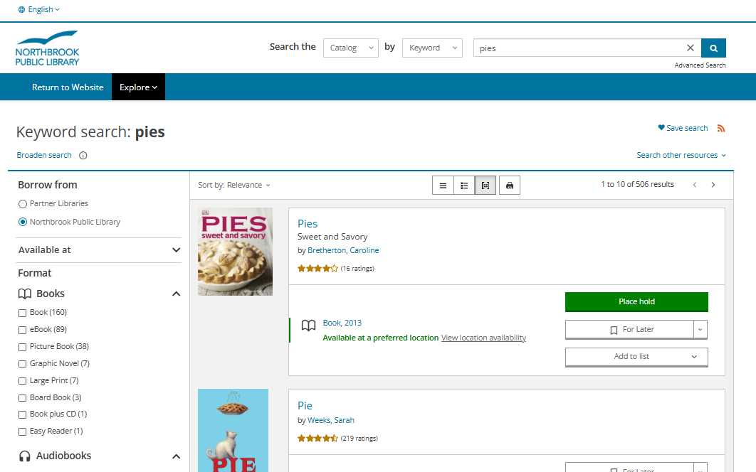Open the Explore menu
Viewport: 756px width, 472px height.
click(x=138, y=87)
